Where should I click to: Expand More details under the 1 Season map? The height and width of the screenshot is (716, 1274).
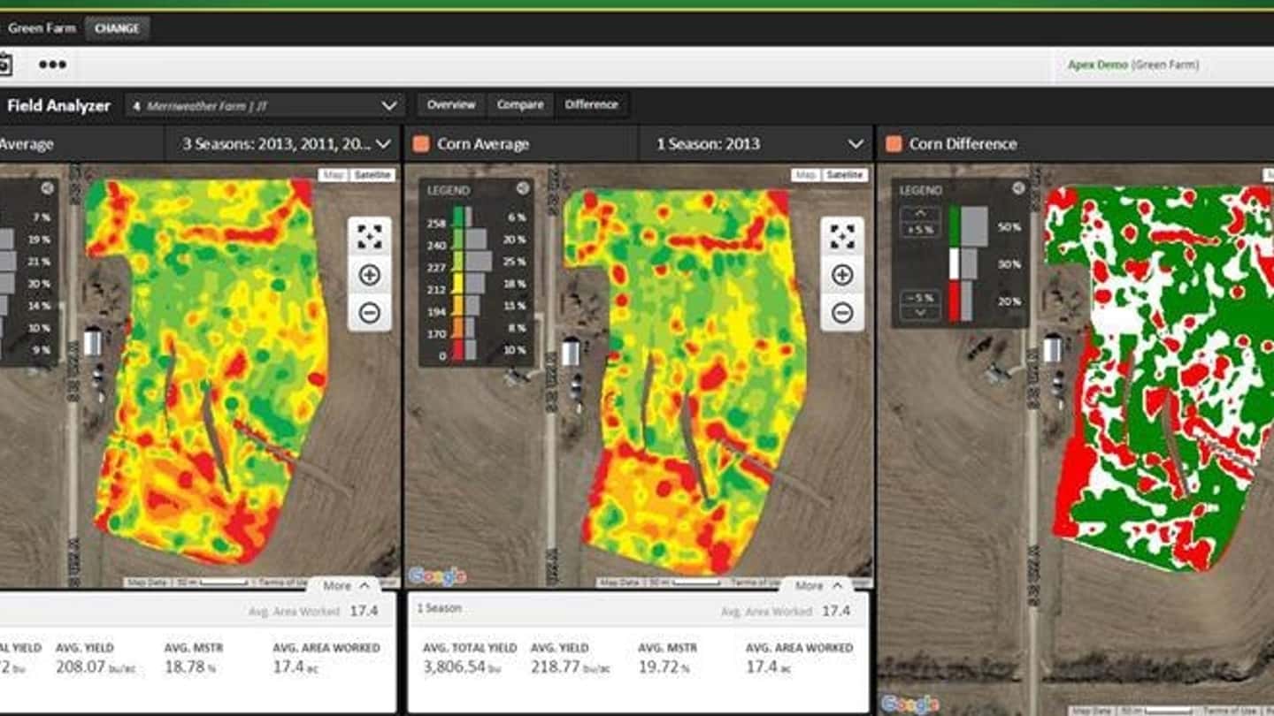click(x=818, y=585)
